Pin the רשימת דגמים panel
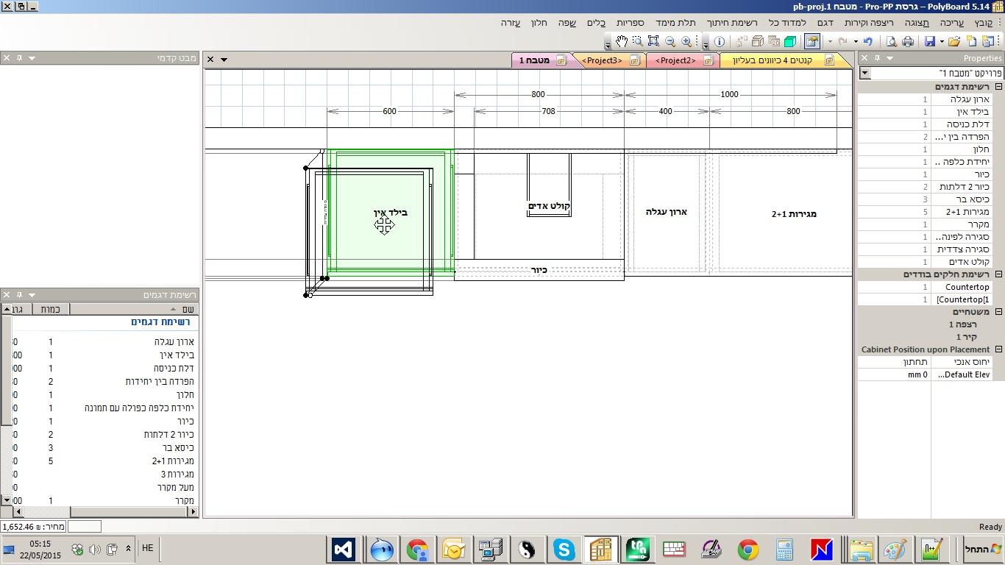Viewport: 1005px width, 565px height. coord(19,295)
